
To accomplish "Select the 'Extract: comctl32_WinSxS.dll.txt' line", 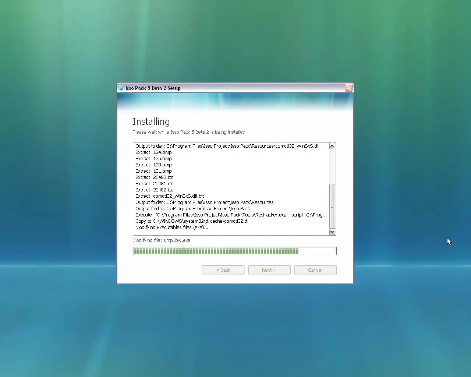I will pos(170,196).
